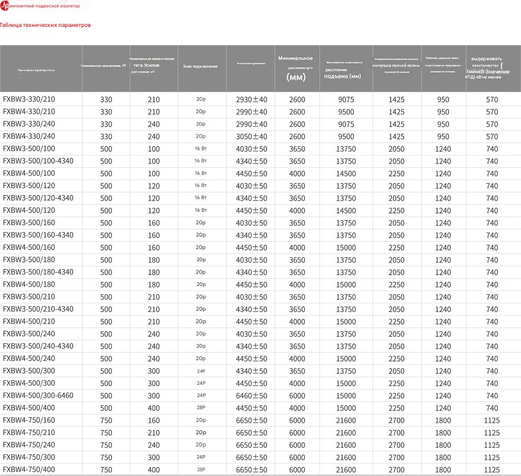This screenshot has height=476, width=521.
Task: Select the 'Таблица технических параметров' heading
Action: coord(46,25)
